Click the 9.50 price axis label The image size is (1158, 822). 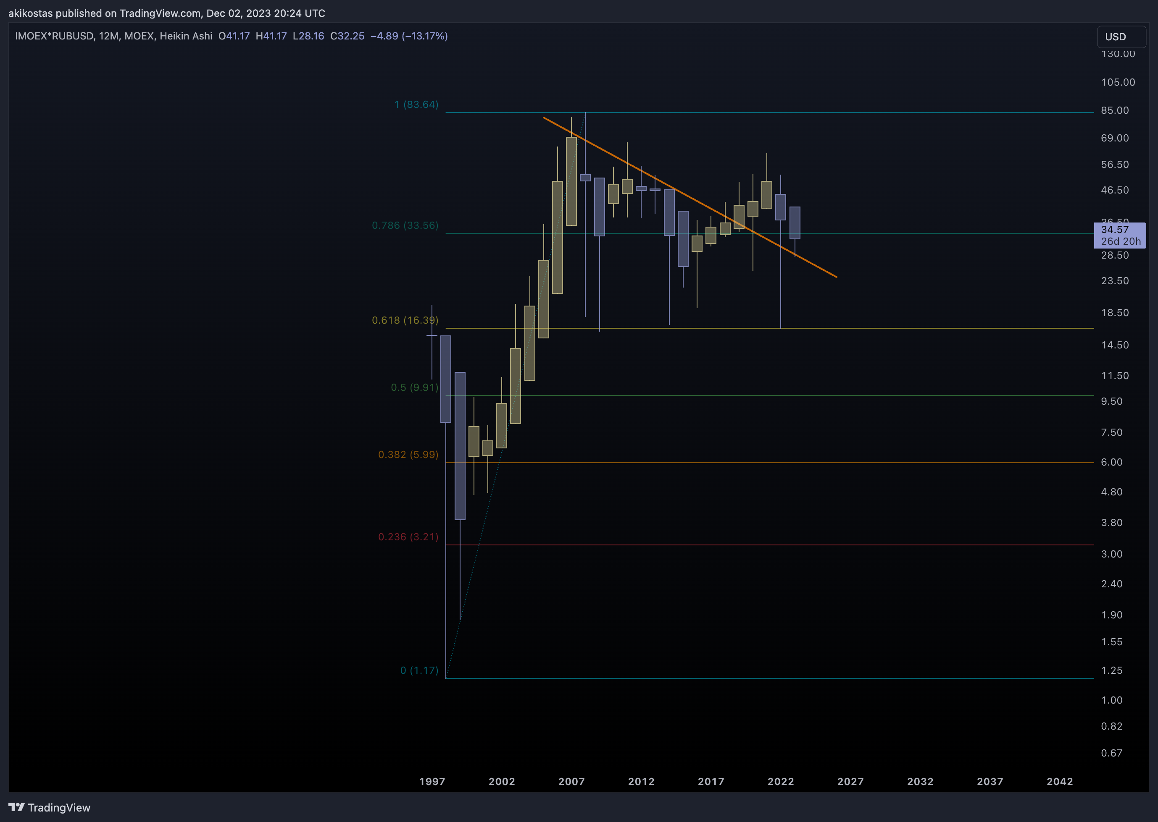(x=1112, y=401)
